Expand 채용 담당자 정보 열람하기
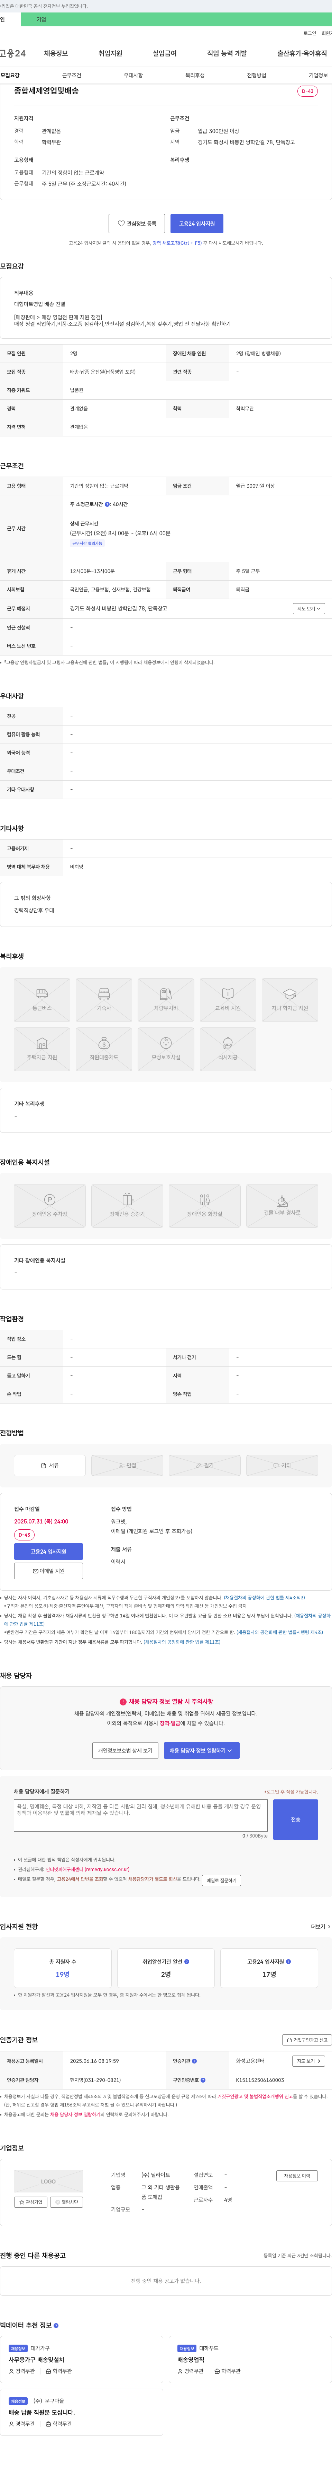Viewport: 332px width, 2467px height. pyautogui.click(x=202, y=1750)
